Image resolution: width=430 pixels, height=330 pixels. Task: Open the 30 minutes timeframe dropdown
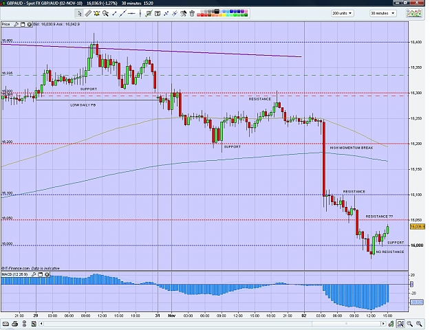click(x=383, y=13)
